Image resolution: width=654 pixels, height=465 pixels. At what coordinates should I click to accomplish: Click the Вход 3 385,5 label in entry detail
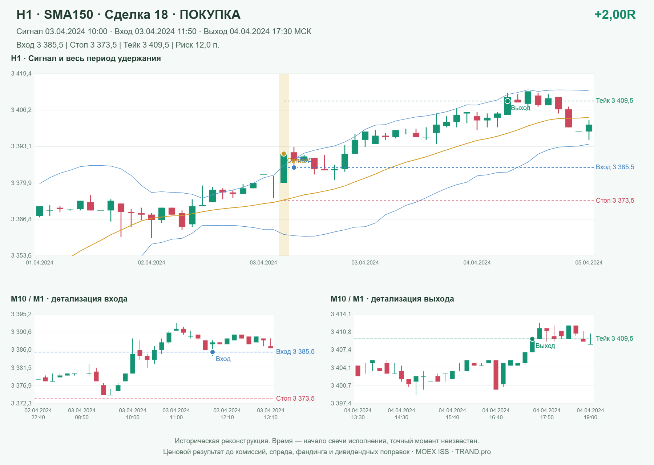pos(295,352)
